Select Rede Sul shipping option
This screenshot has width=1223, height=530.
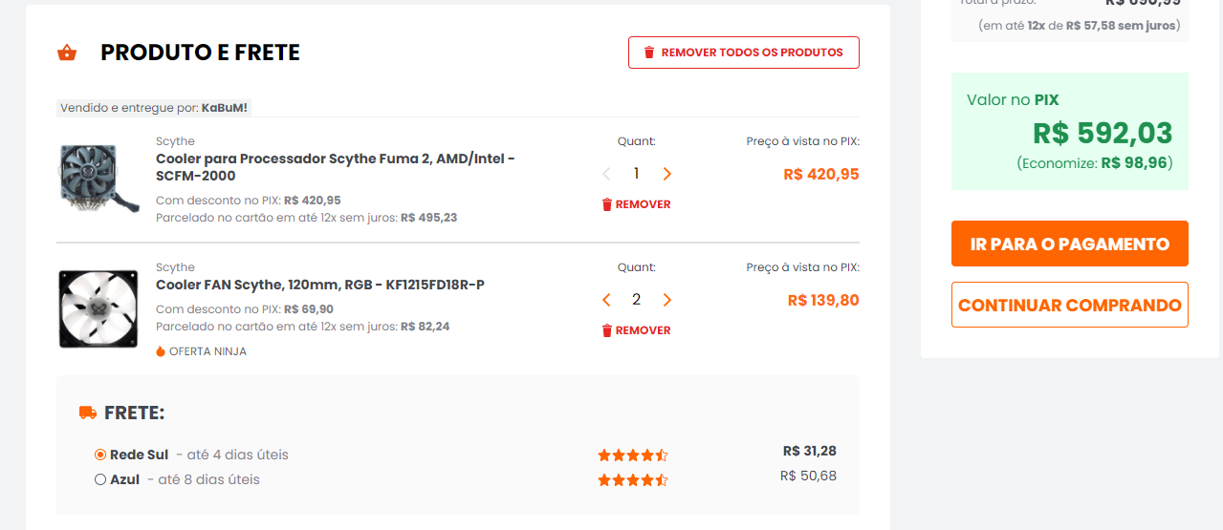[100, 455]
